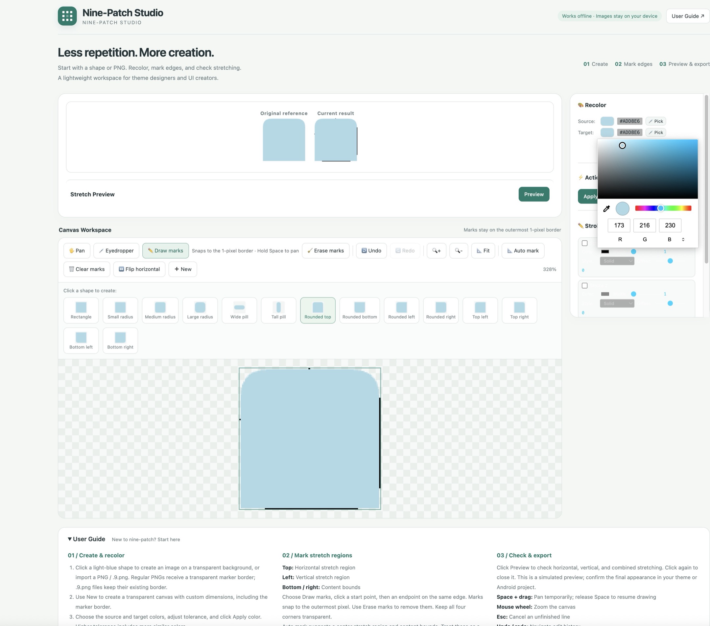Click the R value field showing 173

click(x=619, y=225)
